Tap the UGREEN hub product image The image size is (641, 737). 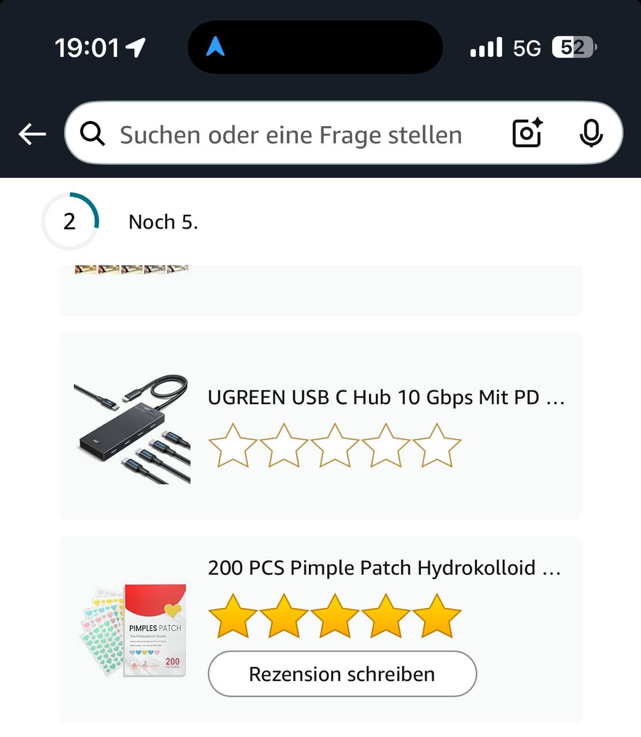point(132,430)
